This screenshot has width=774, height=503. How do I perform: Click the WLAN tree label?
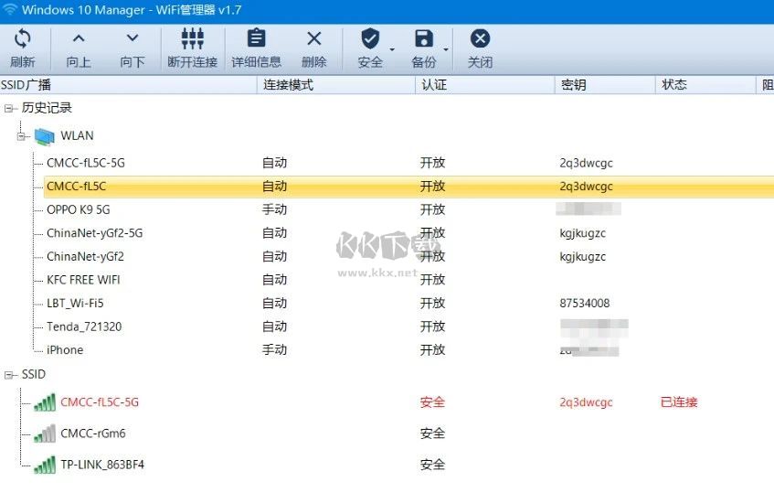click(x=77, y=135)
